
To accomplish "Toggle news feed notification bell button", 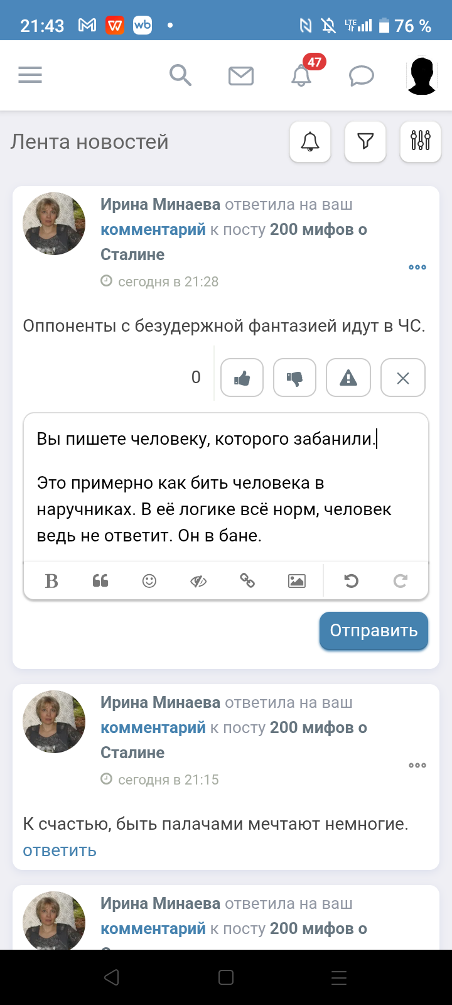I will [310, 141].
